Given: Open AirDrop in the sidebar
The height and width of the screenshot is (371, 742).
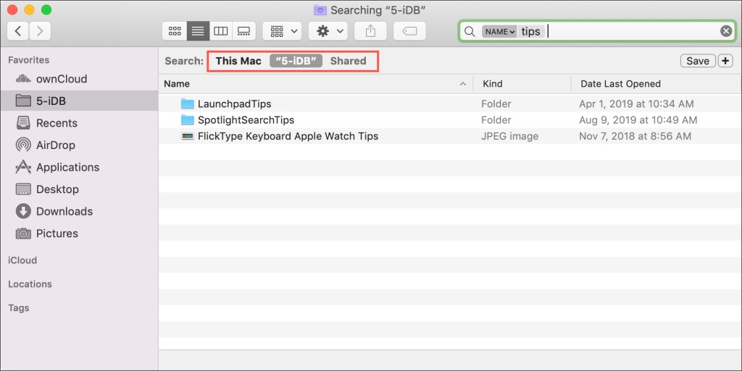Looking at the screenshot, I should point(57,145).
